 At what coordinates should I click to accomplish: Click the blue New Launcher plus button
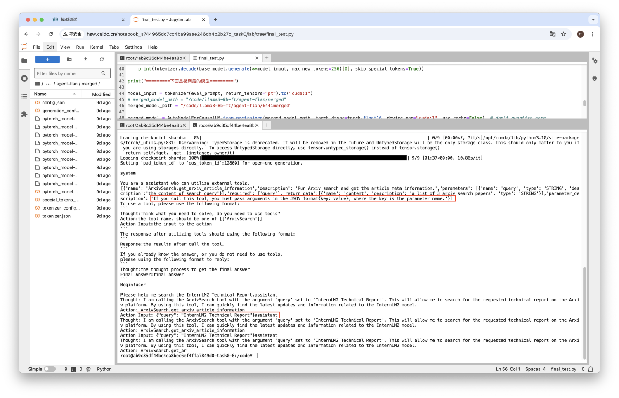tap(47, 59)
